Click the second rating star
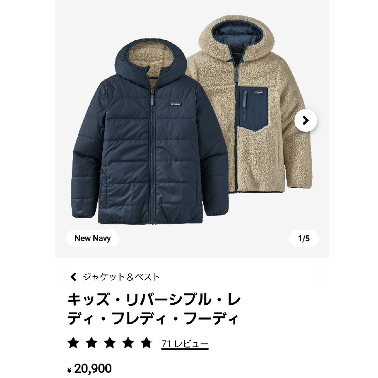The width and height of the screenshot is (378, 378). 91,343
